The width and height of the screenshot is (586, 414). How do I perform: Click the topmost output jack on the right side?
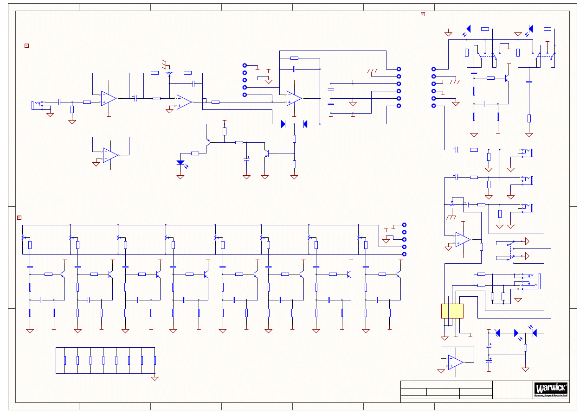pyautogui.click(x=526, y=152)
